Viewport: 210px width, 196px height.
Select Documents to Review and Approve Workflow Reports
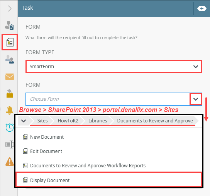[109, 166]
